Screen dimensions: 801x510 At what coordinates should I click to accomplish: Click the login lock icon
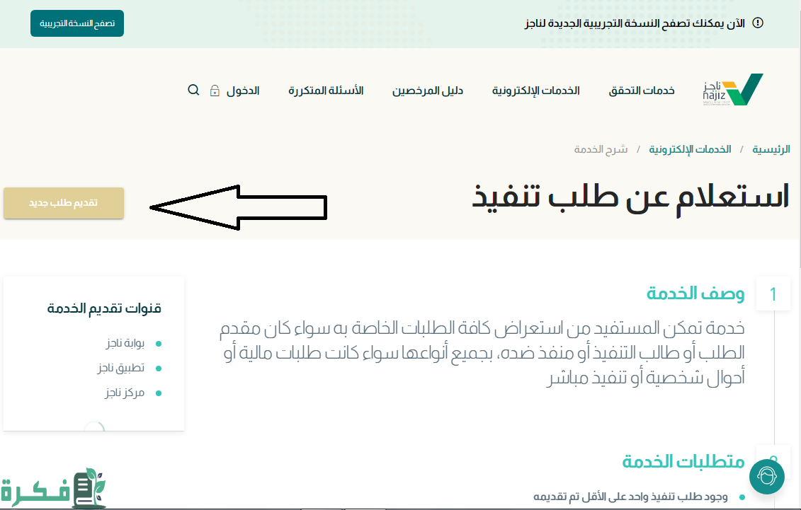(215, 91)
